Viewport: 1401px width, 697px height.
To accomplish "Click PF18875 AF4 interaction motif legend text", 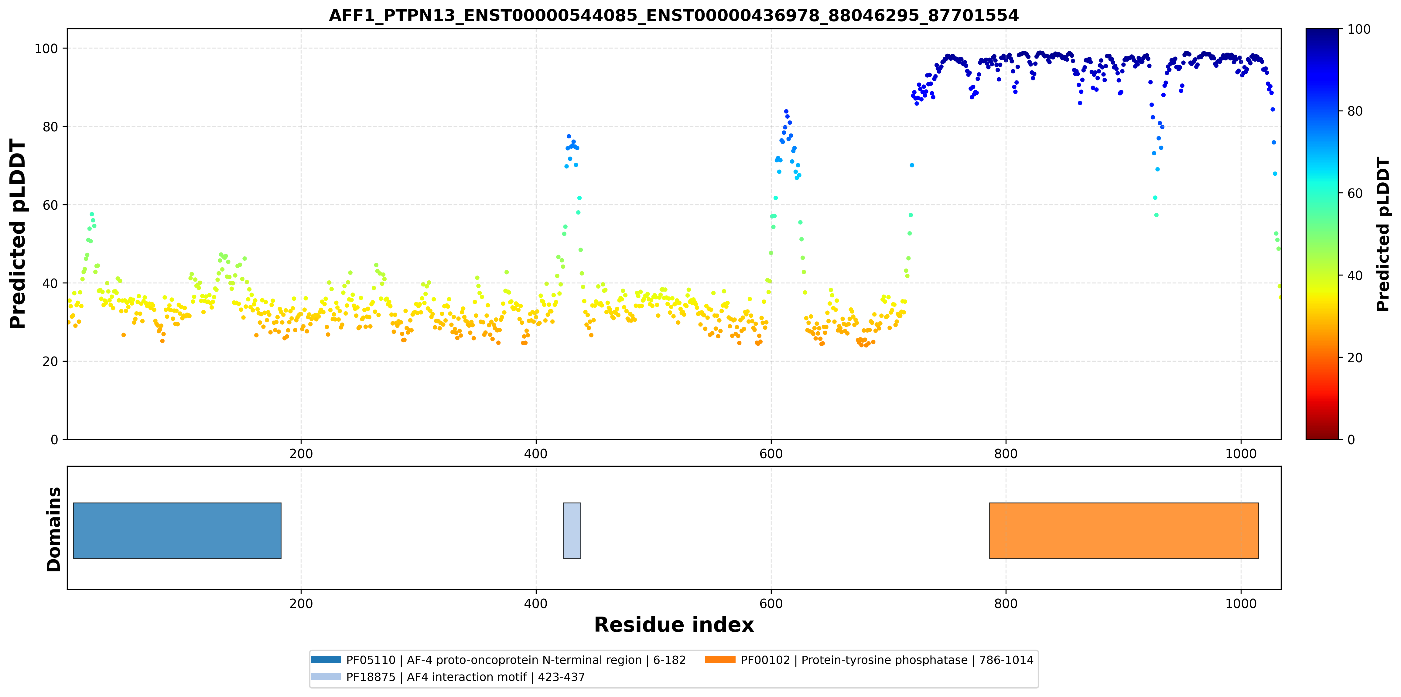I will (466, 677).
